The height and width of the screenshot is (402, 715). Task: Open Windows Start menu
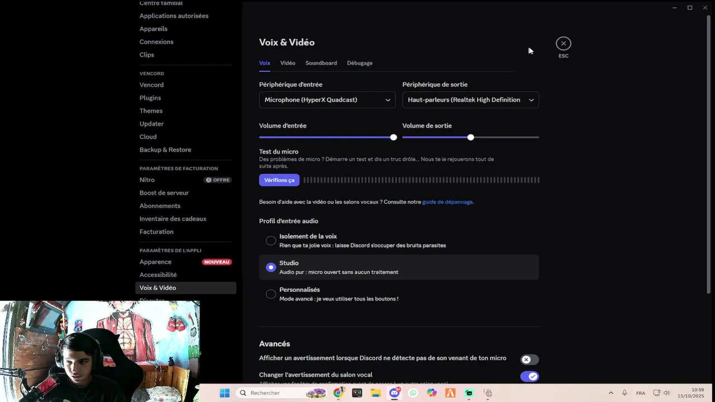tap(225, 393)
